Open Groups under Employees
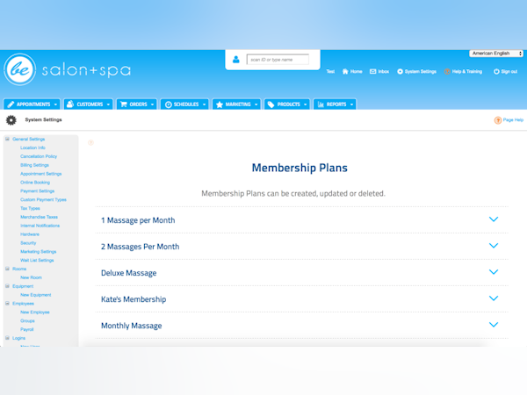 27,320
